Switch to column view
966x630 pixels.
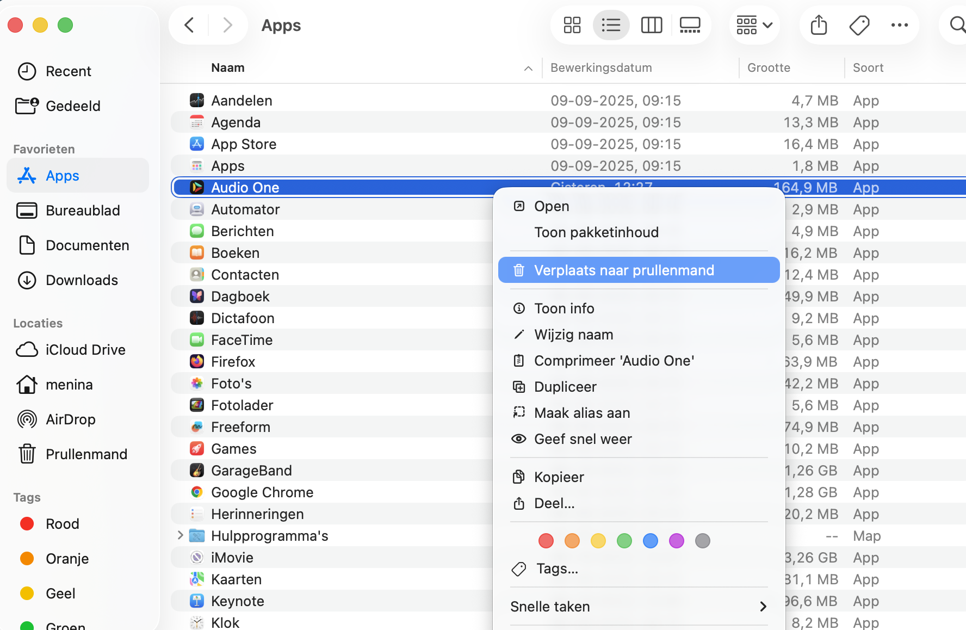pos(651,25)
